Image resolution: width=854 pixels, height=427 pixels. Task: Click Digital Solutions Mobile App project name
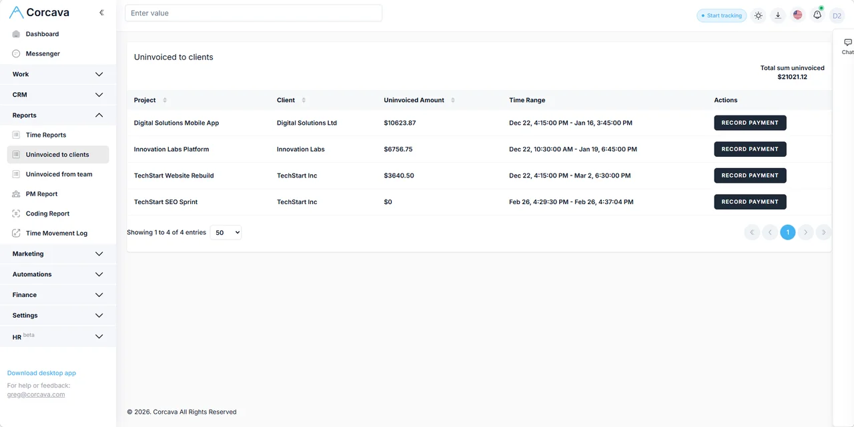point(176,123)
